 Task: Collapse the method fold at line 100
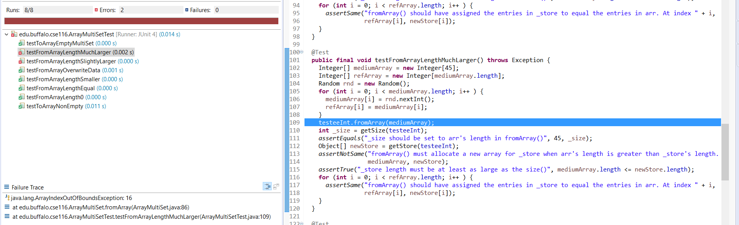[301, 52]
